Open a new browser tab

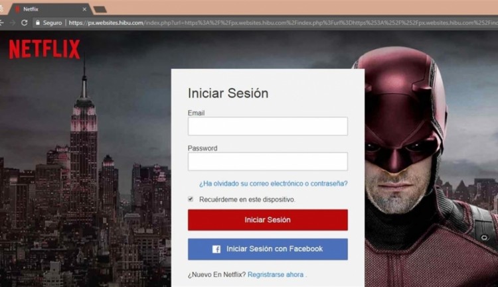100,9
